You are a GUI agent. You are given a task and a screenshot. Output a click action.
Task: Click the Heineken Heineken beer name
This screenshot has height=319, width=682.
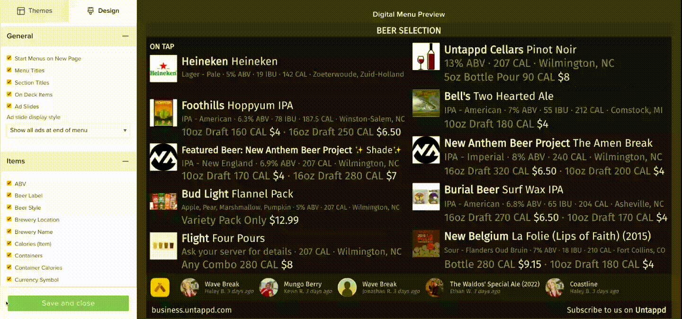click(x=230, y=61)
